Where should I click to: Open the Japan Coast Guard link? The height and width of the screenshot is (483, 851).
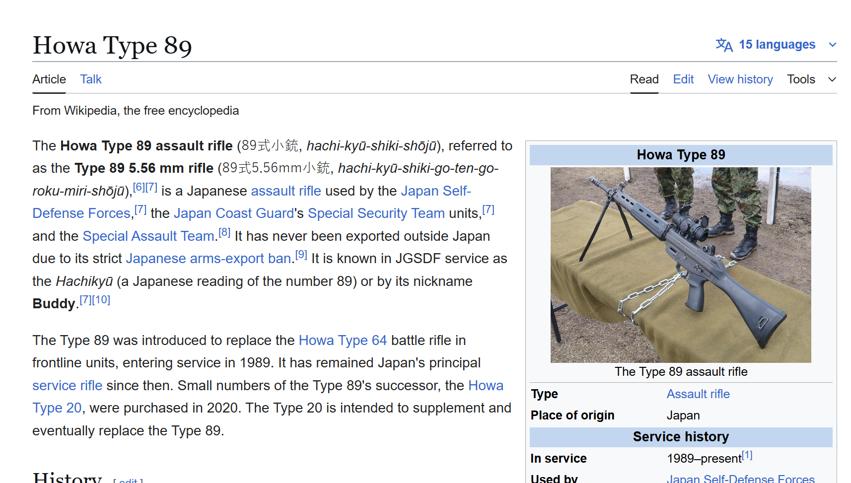click(x=234, y=213)
